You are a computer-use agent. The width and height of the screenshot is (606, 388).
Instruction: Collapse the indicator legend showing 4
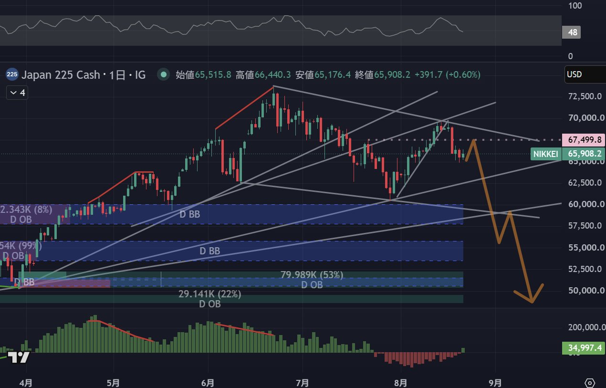[x=17, y=93]
